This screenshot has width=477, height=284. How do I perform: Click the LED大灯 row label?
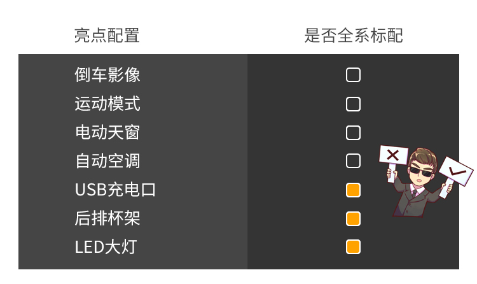pos(106,247)
